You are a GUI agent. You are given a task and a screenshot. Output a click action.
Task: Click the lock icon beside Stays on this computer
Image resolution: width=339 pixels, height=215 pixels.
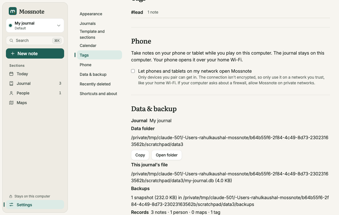coord(11,196)
